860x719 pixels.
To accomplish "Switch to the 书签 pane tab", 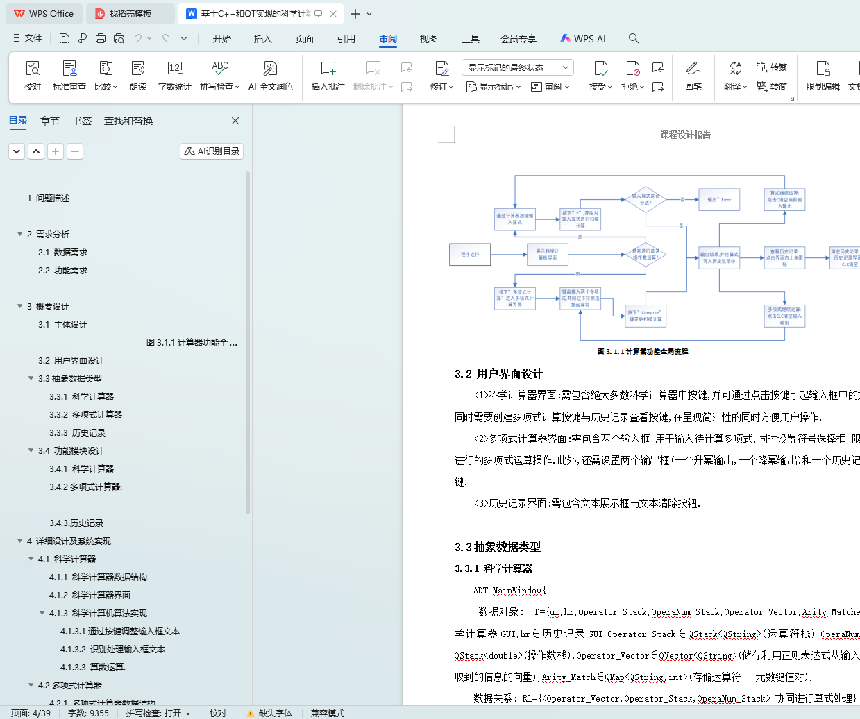I will coord(82,121).
